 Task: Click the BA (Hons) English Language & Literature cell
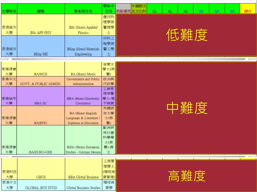(83, 115)
